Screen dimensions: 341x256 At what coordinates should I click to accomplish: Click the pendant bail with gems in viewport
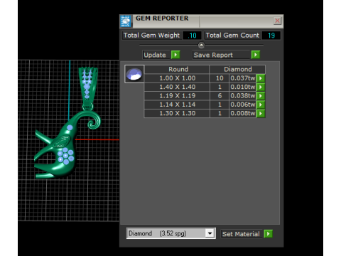pos(88,85)
